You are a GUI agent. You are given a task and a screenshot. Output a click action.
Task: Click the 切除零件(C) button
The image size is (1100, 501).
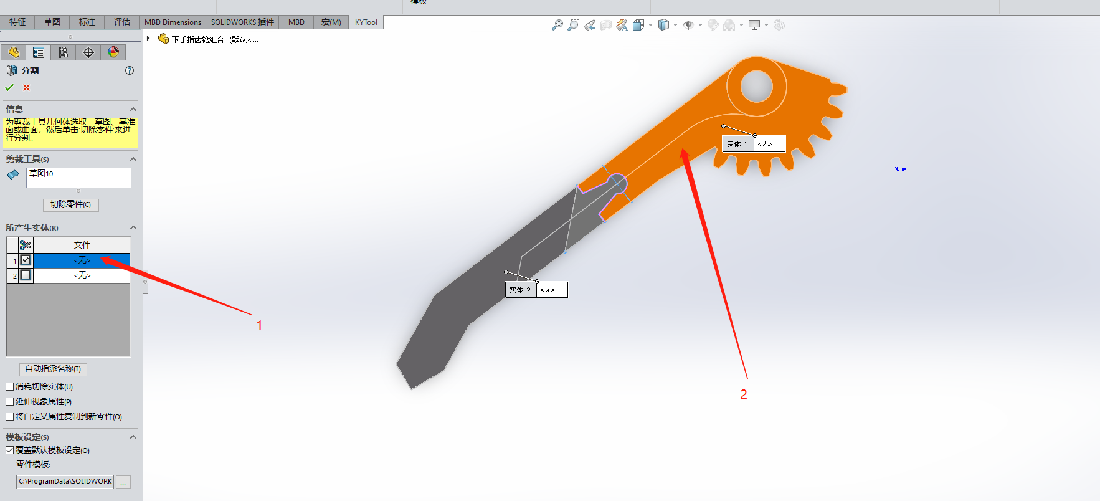pyautogui.click(x=70, y=204)
